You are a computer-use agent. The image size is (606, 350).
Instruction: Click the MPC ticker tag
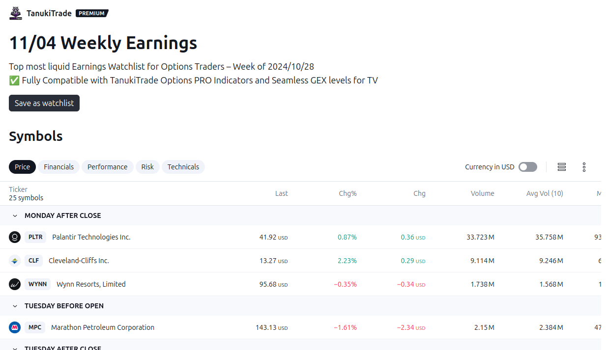35,327
